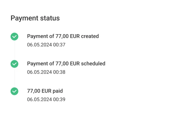This screenshot has height=118, width=176.
Task: Open the 'Payment of 77,00 EUR scheduled' entry
Action: click(66, 64)
